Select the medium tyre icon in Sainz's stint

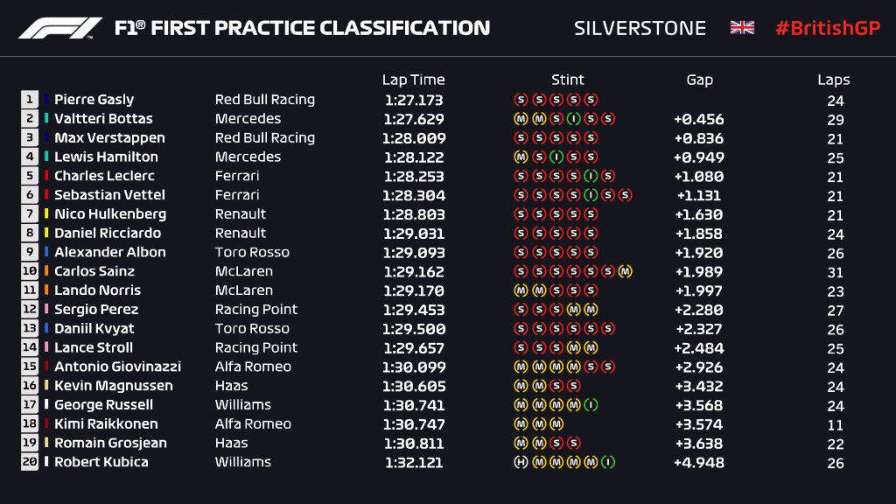[x=625, y=271]
